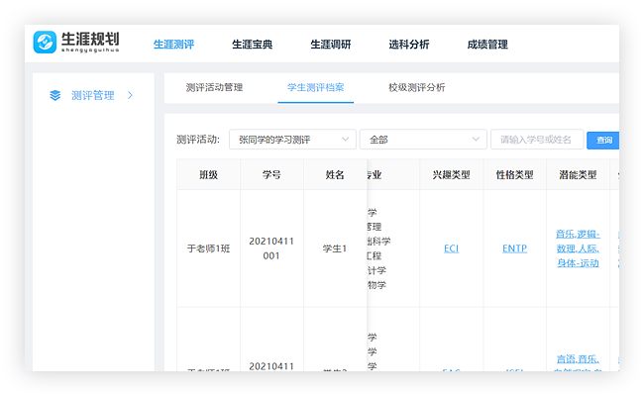Click the 班级 column header
Viewport: 644px width, 396px height.
(x=208, y=174)
